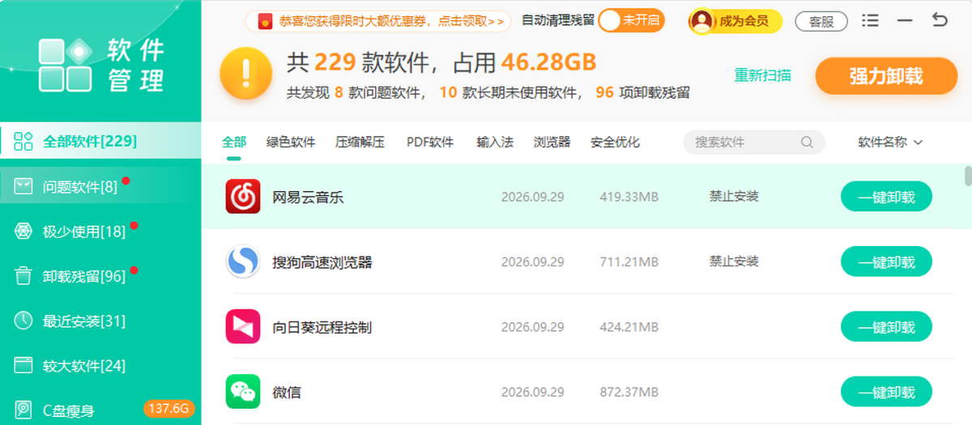Image resolution: width=972 pixels, height=425 pixels.
Task: Click the Sunflower remote control icon
Action: coord(243,327)
